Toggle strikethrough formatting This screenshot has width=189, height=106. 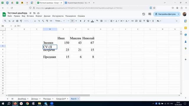tap(88, 21)
